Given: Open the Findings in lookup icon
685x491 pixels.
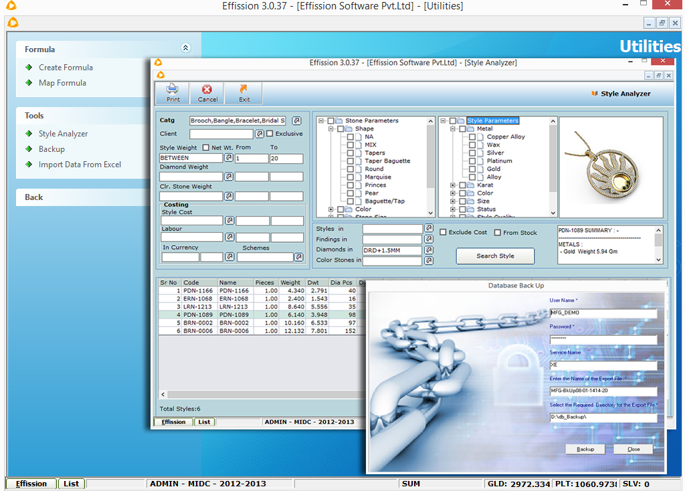Looking at the screenshot, I should [x=429, y=239].
